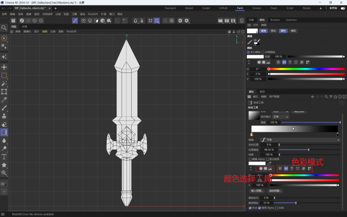Click the load preset button

(257, 191)
